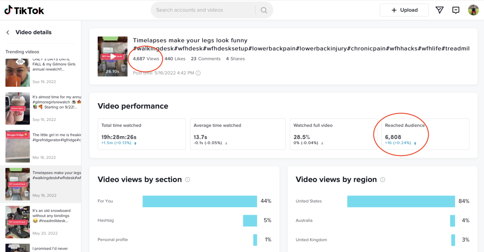
Task: Click the 'ONLY 3 DAYS UNTIL FALL' title
Action: [x=54, y=64]
